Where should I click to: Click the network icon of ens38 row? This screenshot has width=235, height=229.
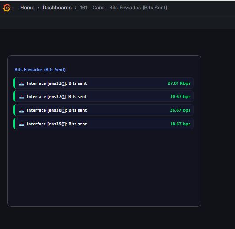point(22,110)
